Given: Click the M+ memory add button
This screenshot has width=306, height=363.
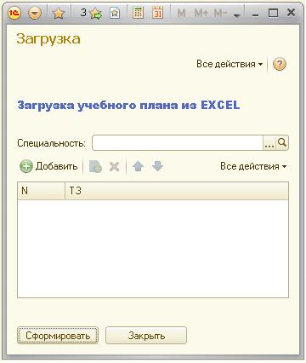Looking at the screenshot, I should (x=201, y=13).
